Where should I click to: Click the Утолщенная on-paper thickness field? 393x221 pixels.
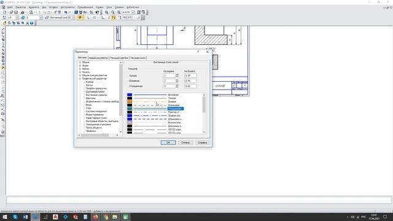pyautogui.click(x=190, y=86)
